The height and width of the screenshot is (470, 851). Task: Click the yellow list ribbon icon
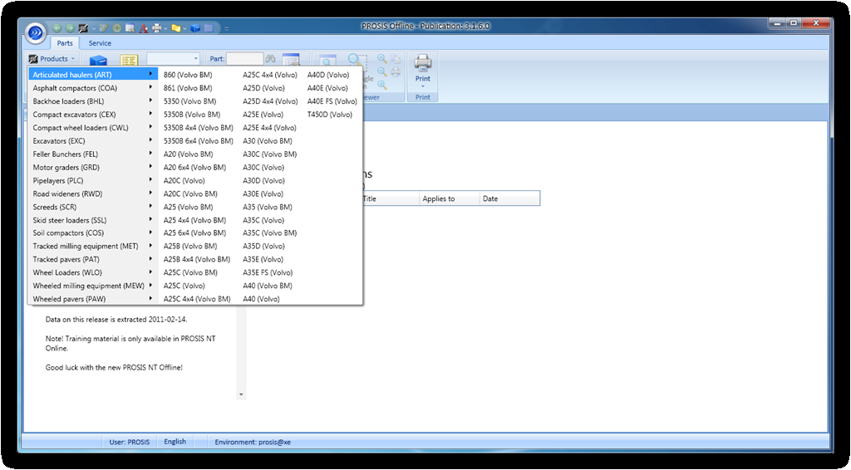click(129, 61)
